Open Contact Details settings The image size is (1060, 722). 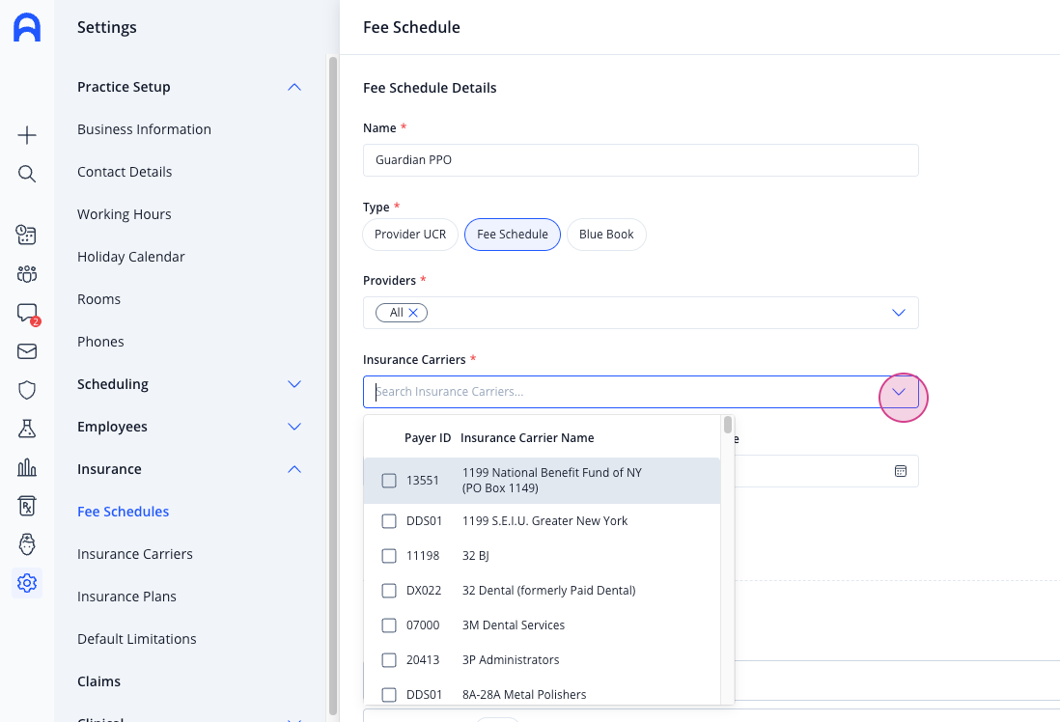(125, 172)
